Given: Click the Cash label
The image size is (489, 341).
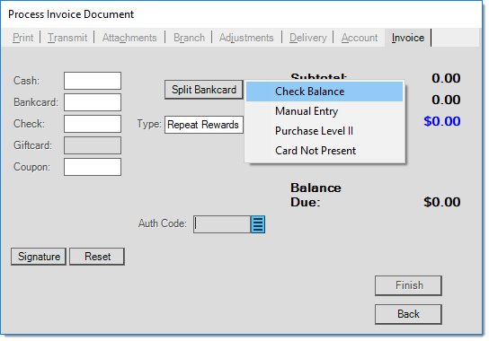Looking at the screenshot, I should (26, 81).
